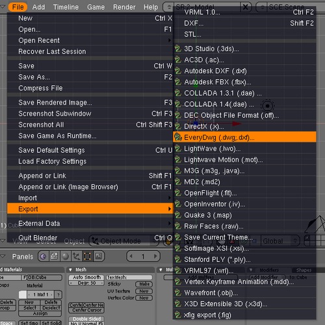The height and width of the screenshot is (325, 325).
Task: Click New button for UV Texture
Action: [x=144, y=291]
